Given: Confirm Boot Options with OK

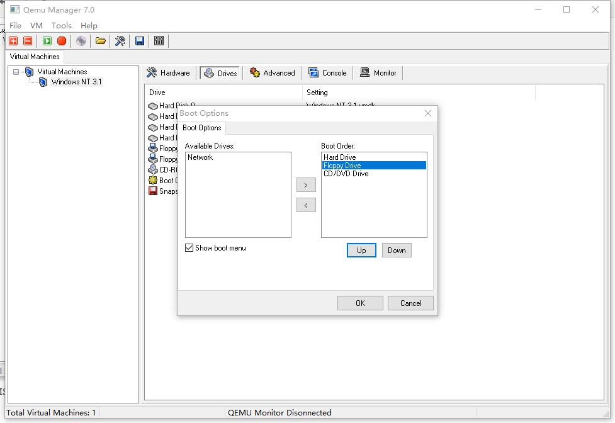Looking at the screenshot, I should (x=360, y=303).
